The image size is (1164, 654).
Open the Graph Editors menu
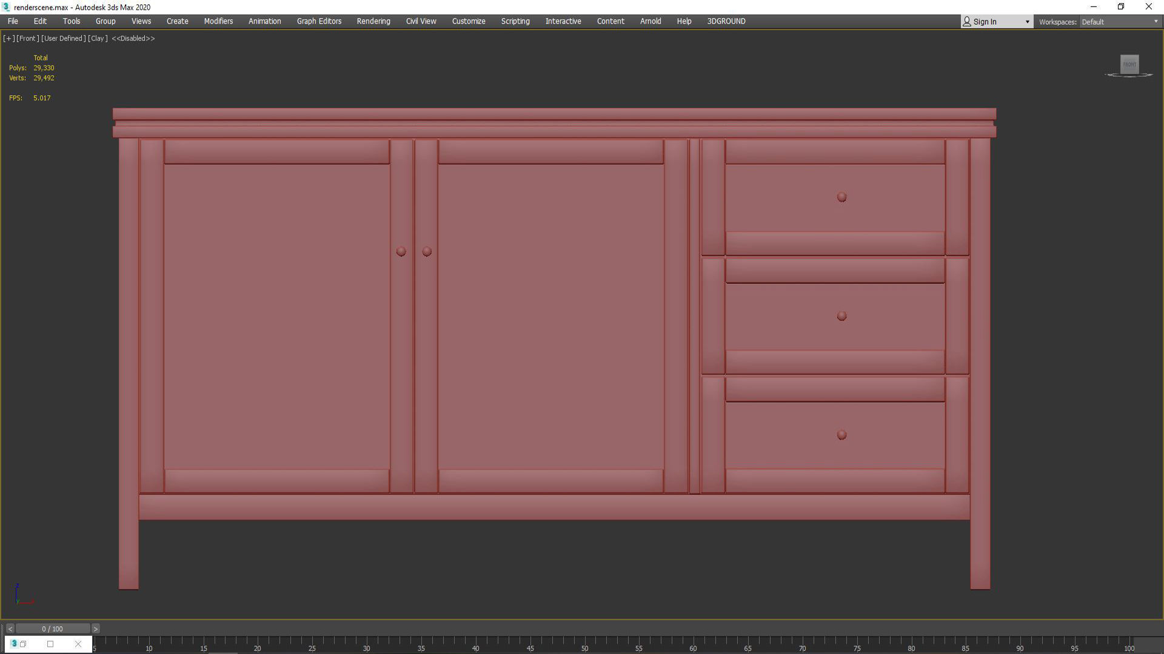point(319,21)
